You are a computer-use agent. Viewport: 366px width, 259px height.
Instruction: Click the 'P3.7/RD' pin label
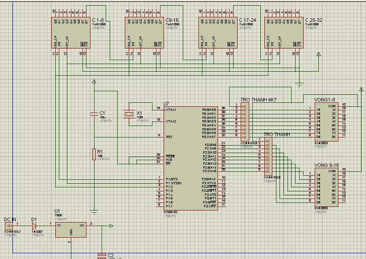tap(210, 206)
